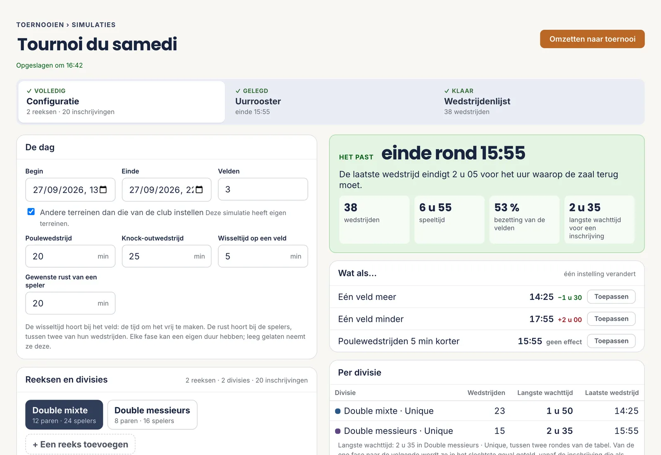The width and height of the screenshot is (661, 455).
Task: Click the SIMULATIES breadcrumb
Action: pos(93,25)
